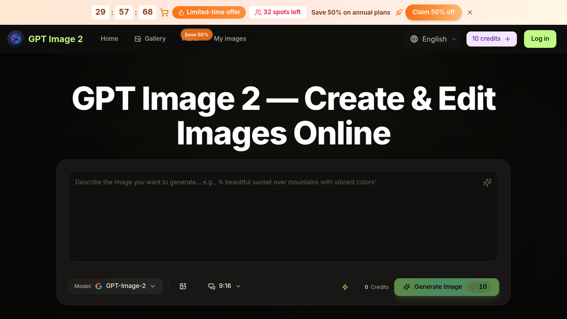Click the Limited-time offer button
The height and width of the screenshot is (319, 567).
209,12
